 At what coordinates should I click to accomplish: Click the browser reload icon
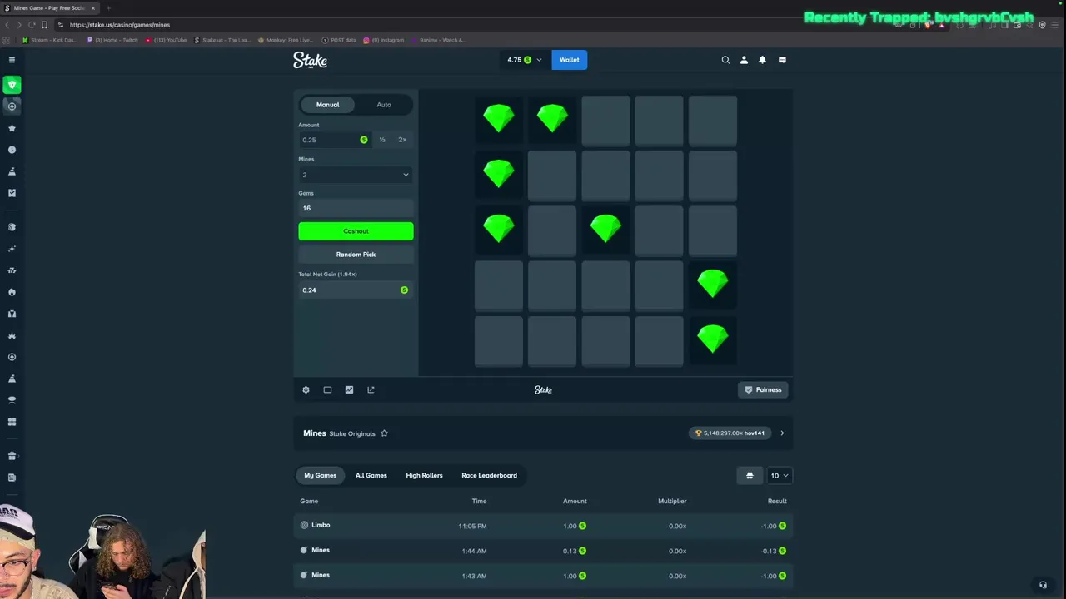32,25
